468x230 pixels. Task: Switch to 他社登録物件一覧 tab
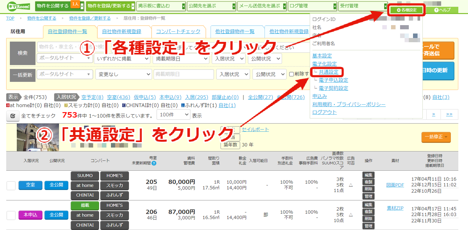(x=235, y=32)
